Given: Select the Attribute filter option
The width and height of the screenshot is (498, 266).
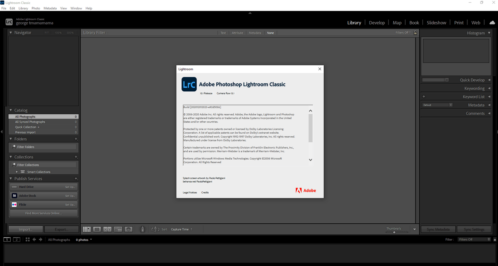Looking at the screenshot, I should pos(238,33).
